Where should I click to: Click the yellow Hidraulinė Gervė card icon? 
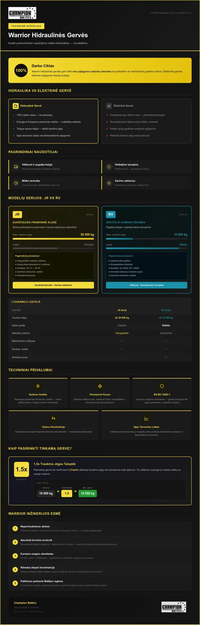pos(16,106)
